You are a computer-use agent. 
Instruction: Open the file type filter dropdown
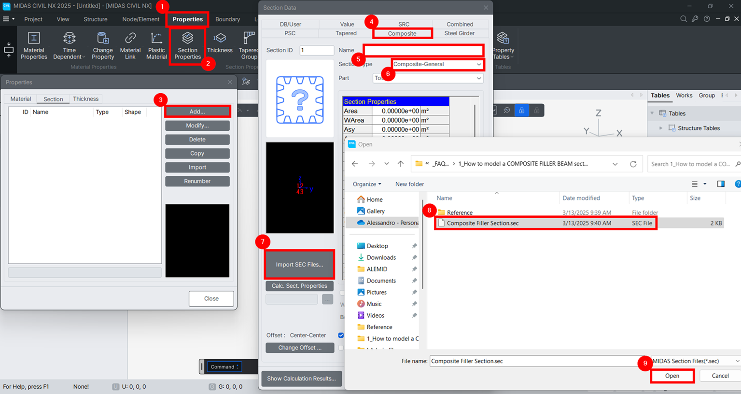pyautogui.click(x=696, y=361)
